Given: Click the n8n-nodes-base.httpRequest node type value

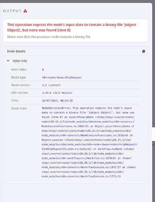Looking at the screenshot, I should coord(62,78).
